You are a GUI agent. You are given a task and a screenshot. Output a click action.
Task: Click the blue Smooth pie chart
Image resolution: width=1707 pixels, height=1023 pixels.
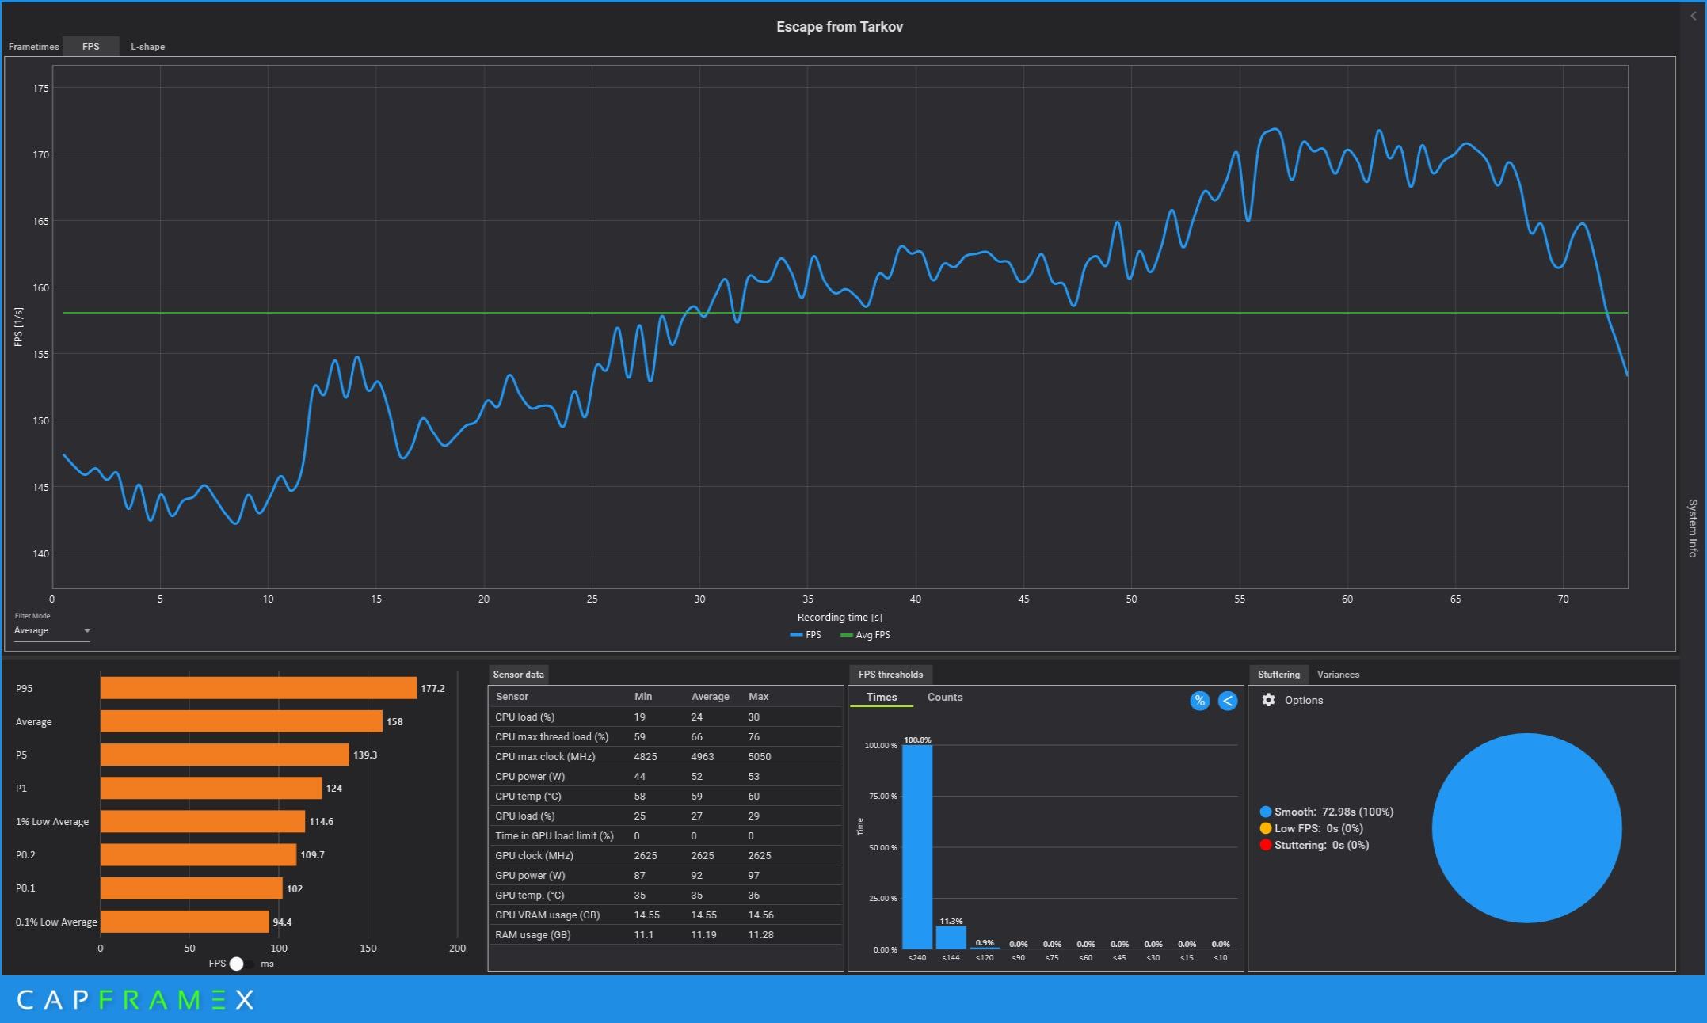(x=1526, y=828)
